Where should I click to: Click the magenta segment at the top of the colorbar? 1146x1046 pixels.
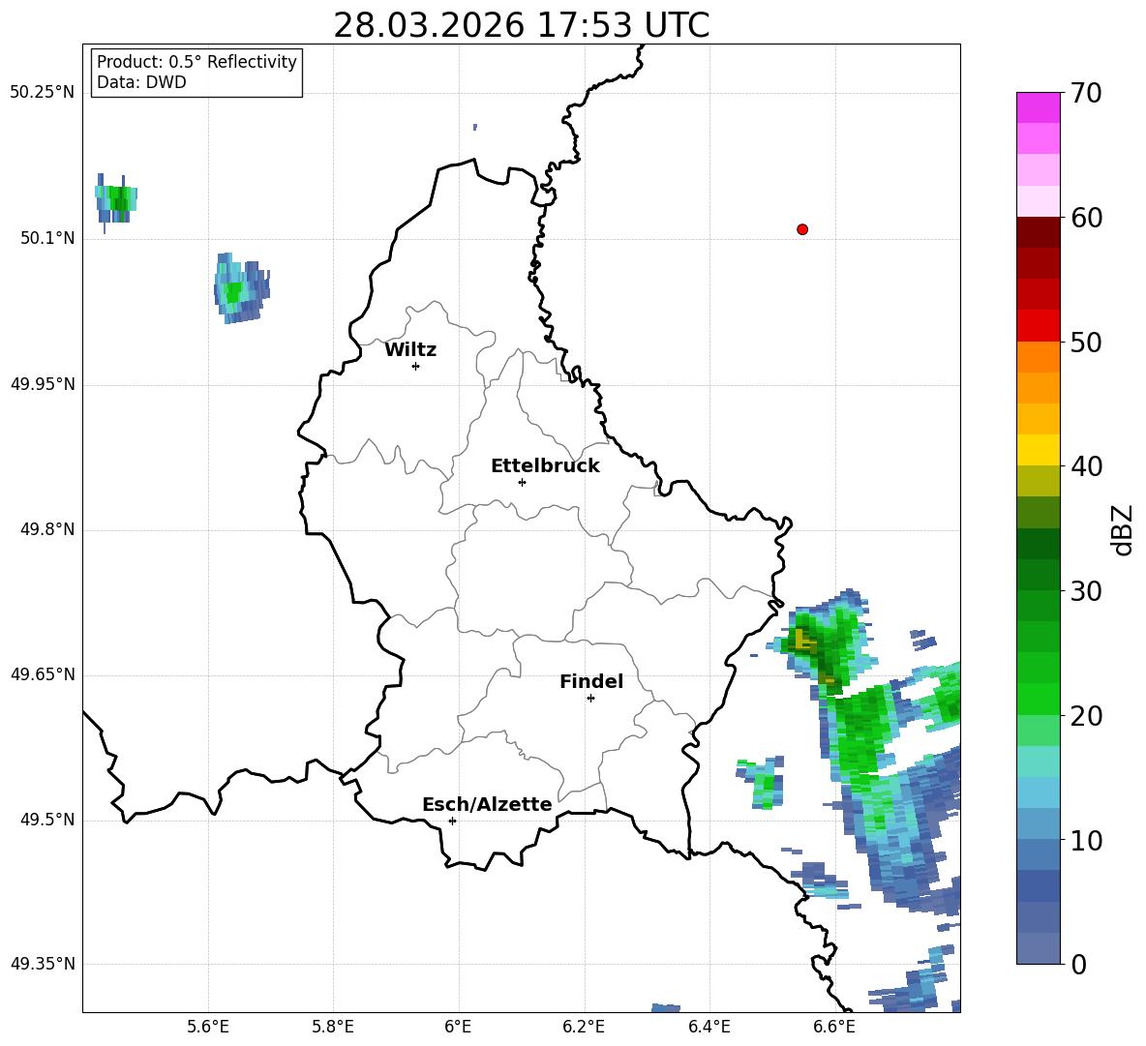(x=1038, y=107)
